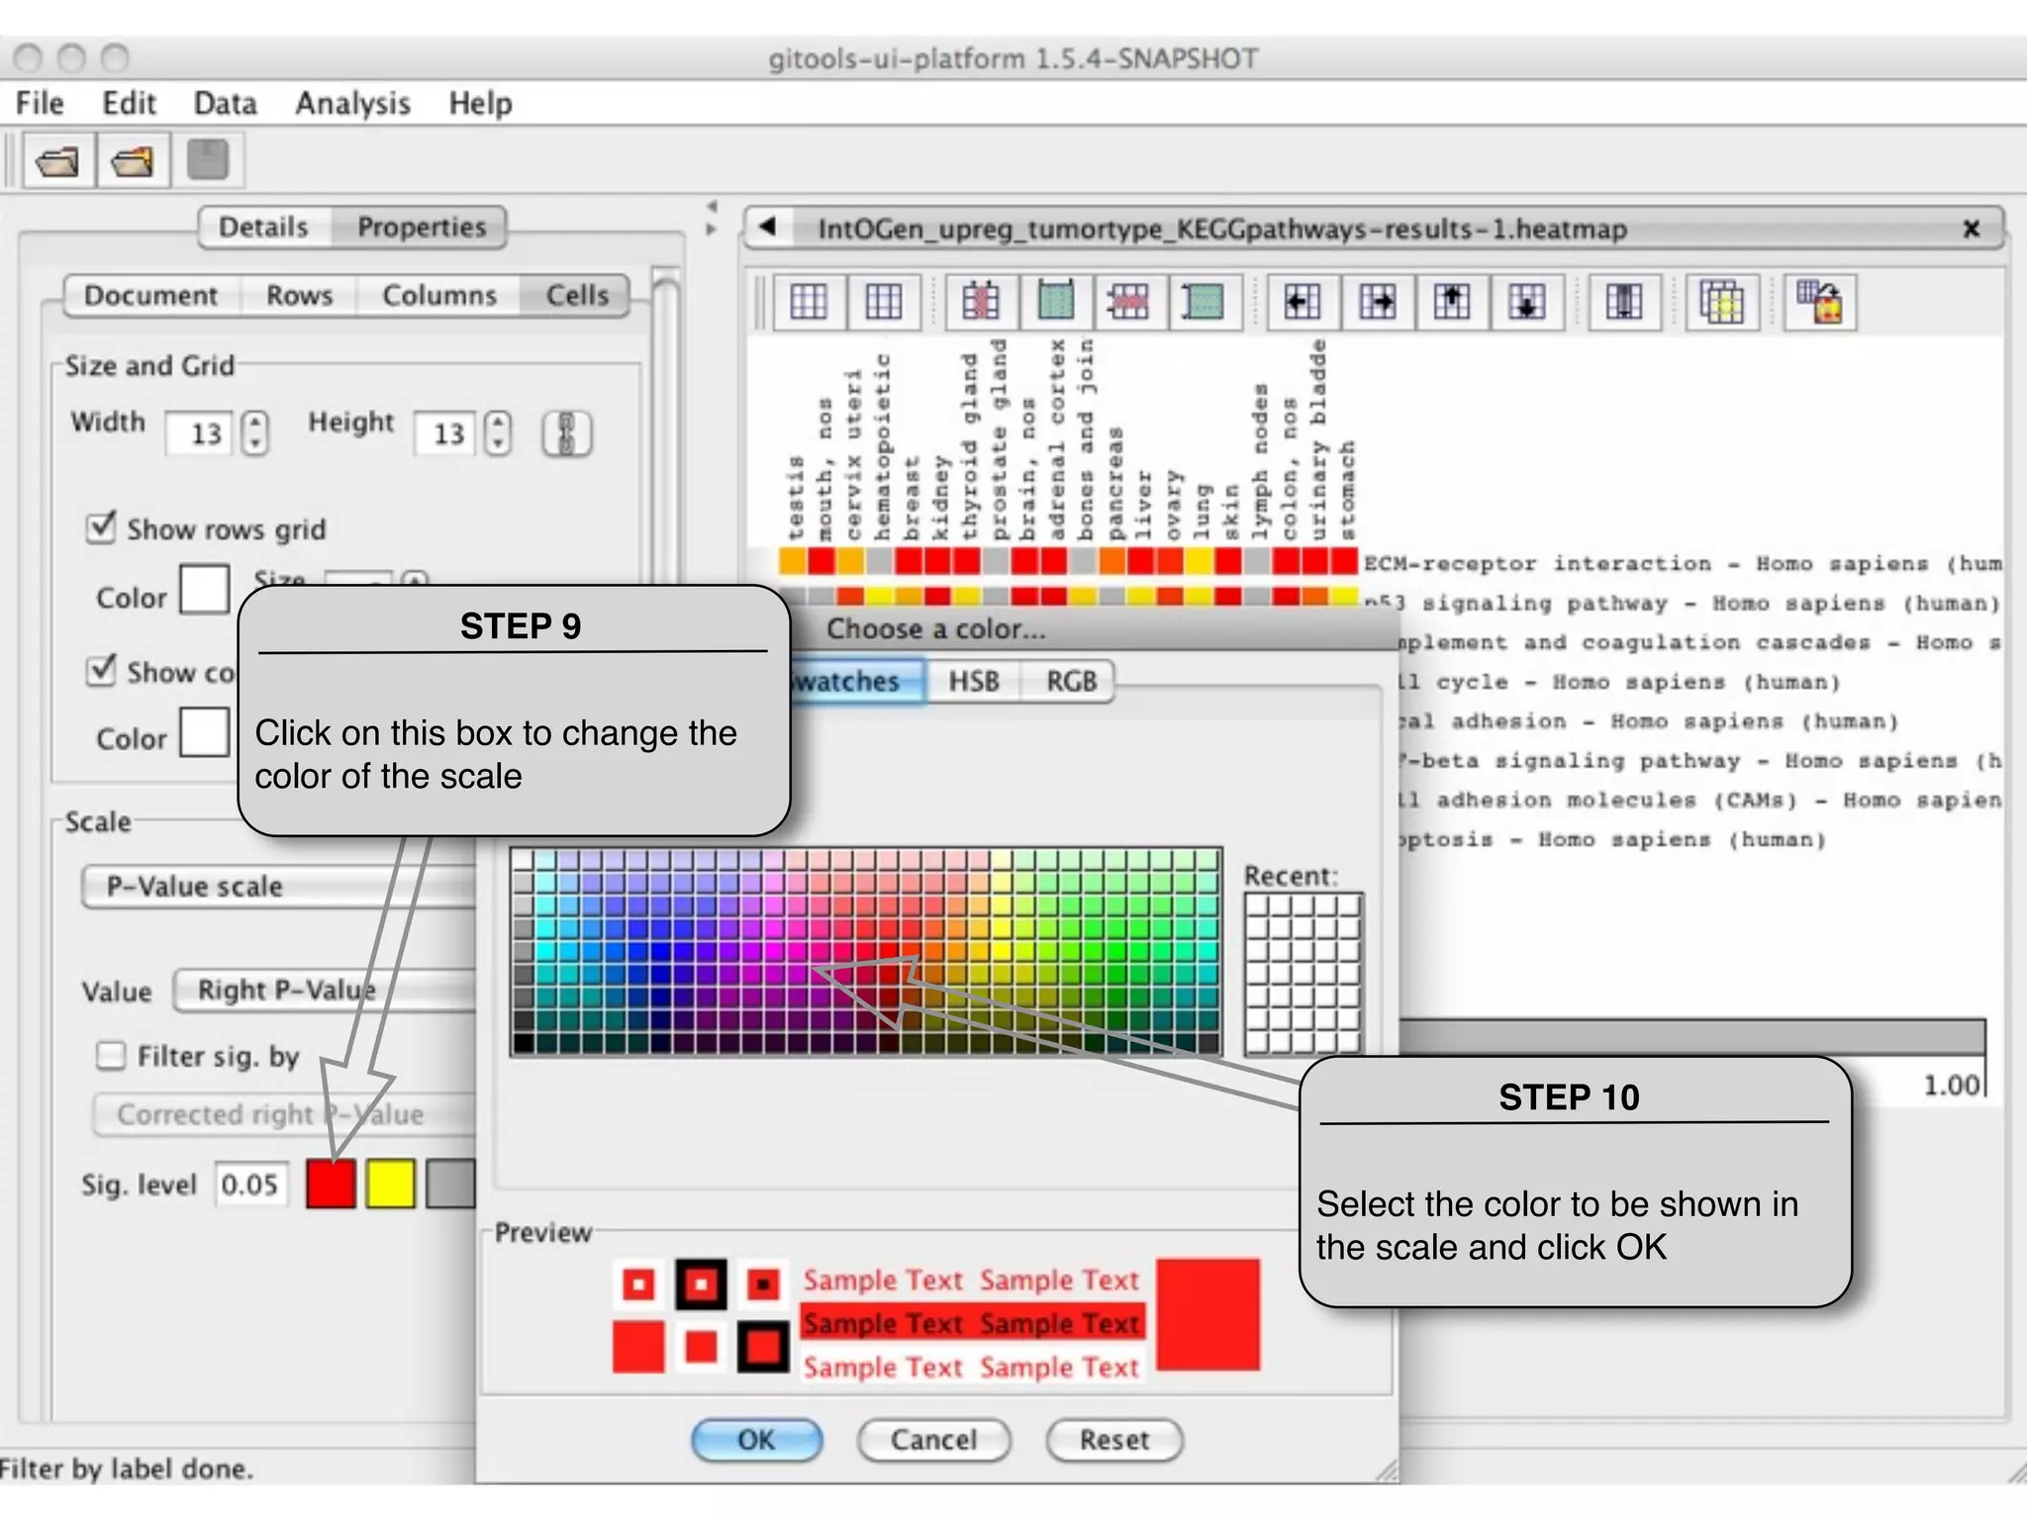Click the rows grid white Color box
Screen dimensions: 2027x1520
tap(205, 590)
